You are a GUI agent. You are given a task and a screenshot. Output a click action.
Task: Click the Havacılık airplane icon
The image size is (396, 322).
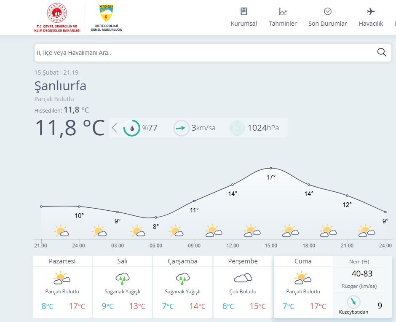point(371,11)
